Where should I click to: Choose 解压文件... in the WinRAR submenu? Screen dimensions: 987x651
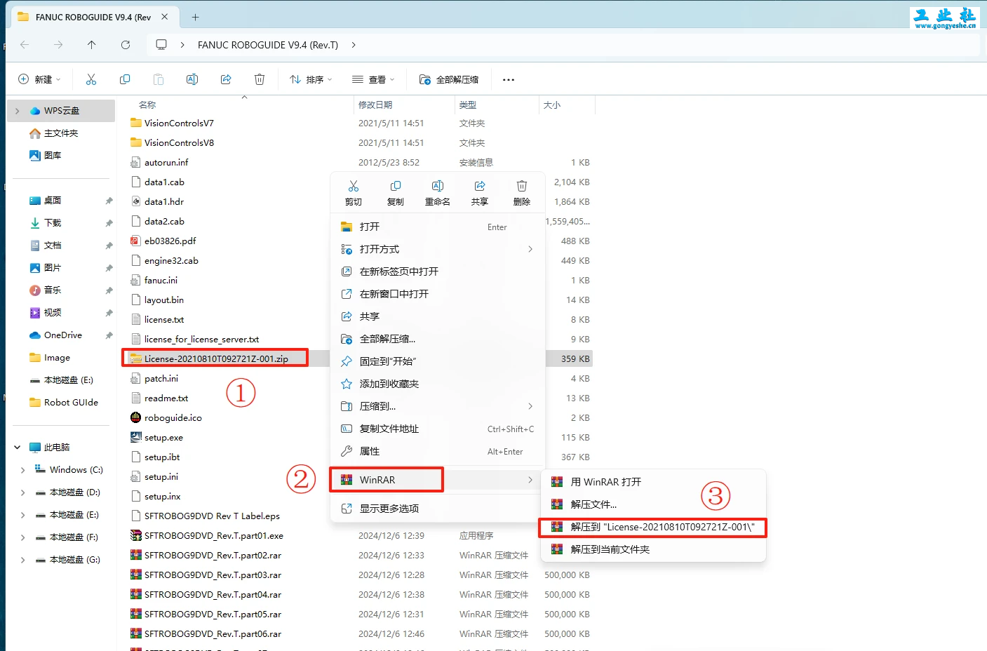653,504
